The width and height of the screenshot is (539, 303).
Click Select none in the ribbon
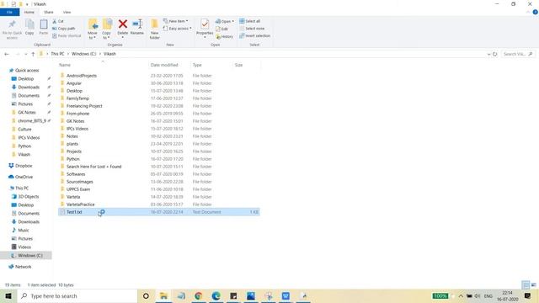pyautogui.click(x=252, y=29)
